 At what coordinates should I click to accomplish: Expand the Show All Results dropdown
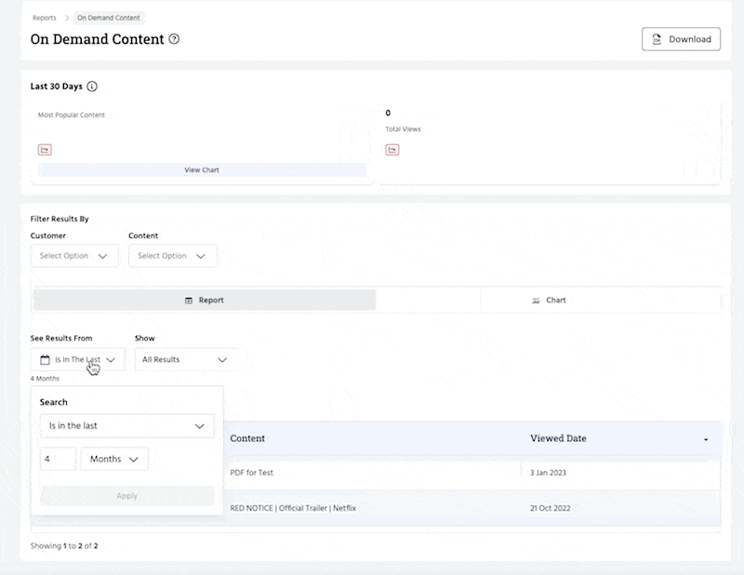tap(185, 359)
